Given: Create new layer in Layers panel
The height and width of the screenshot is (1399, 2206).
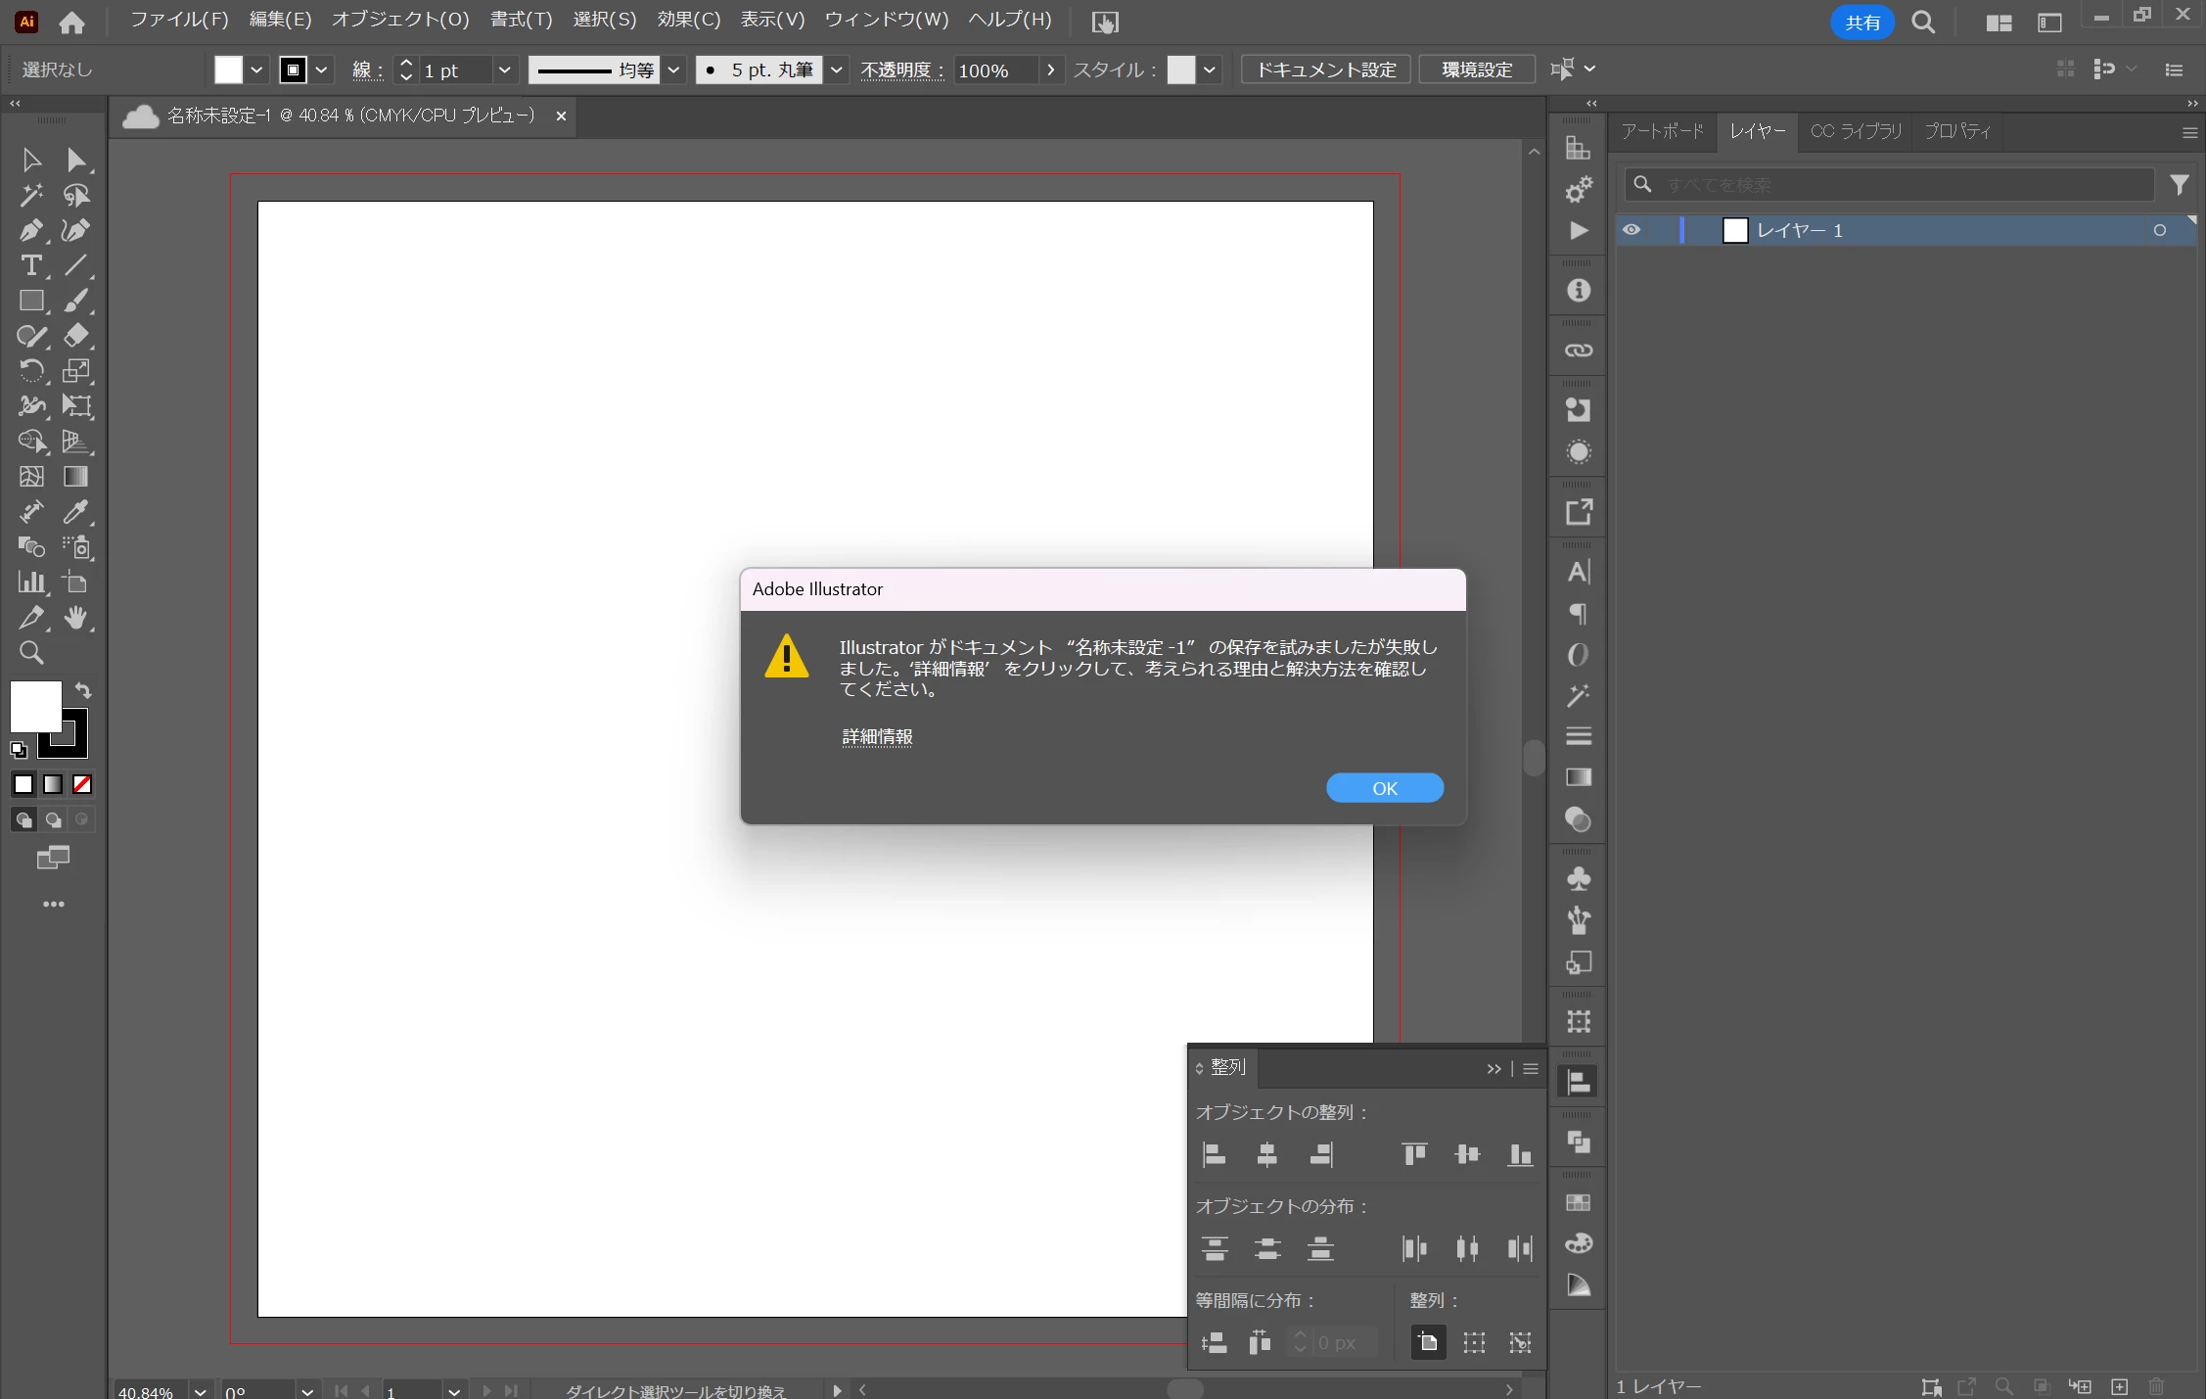Looking at the screenshot, I should pyautogui.click(x=2119, y=1386).
